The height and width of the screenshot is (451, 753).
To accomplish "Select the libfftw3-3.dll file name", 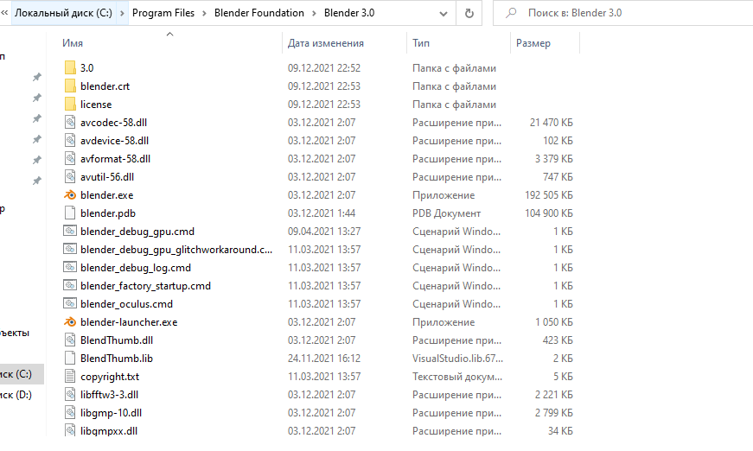I will pos(109,395).
